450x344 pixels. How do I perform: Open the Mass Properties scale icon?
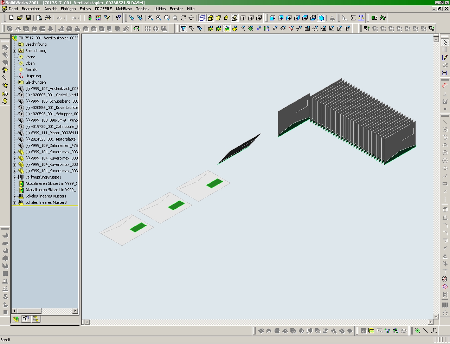tap(361, 18)
